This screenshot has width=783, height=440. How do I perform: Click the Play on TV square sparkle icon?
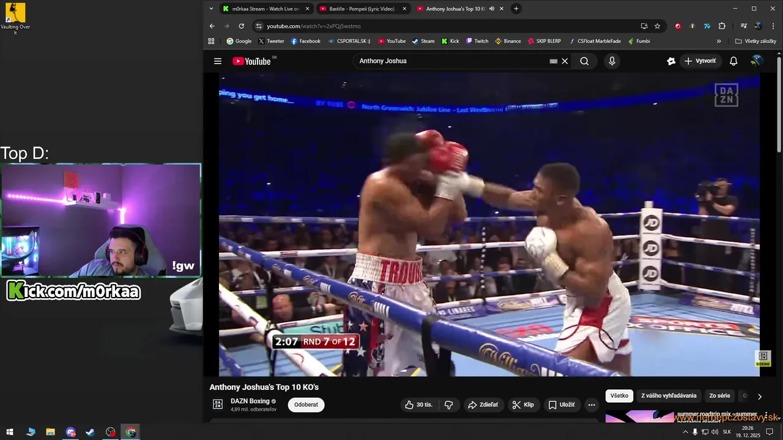[x=671, y=61]
